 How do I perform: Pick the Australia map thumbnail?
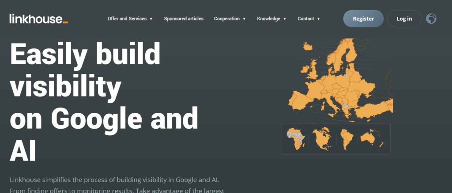tap(370, 138)
